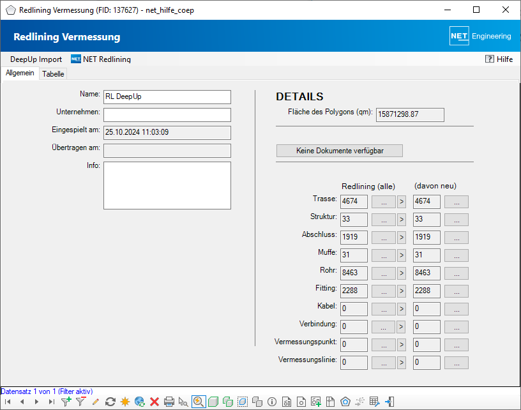Click the Vermessungspunkt > arrow button
Viewport: 521px width, 410px height.
click(402, 345)
